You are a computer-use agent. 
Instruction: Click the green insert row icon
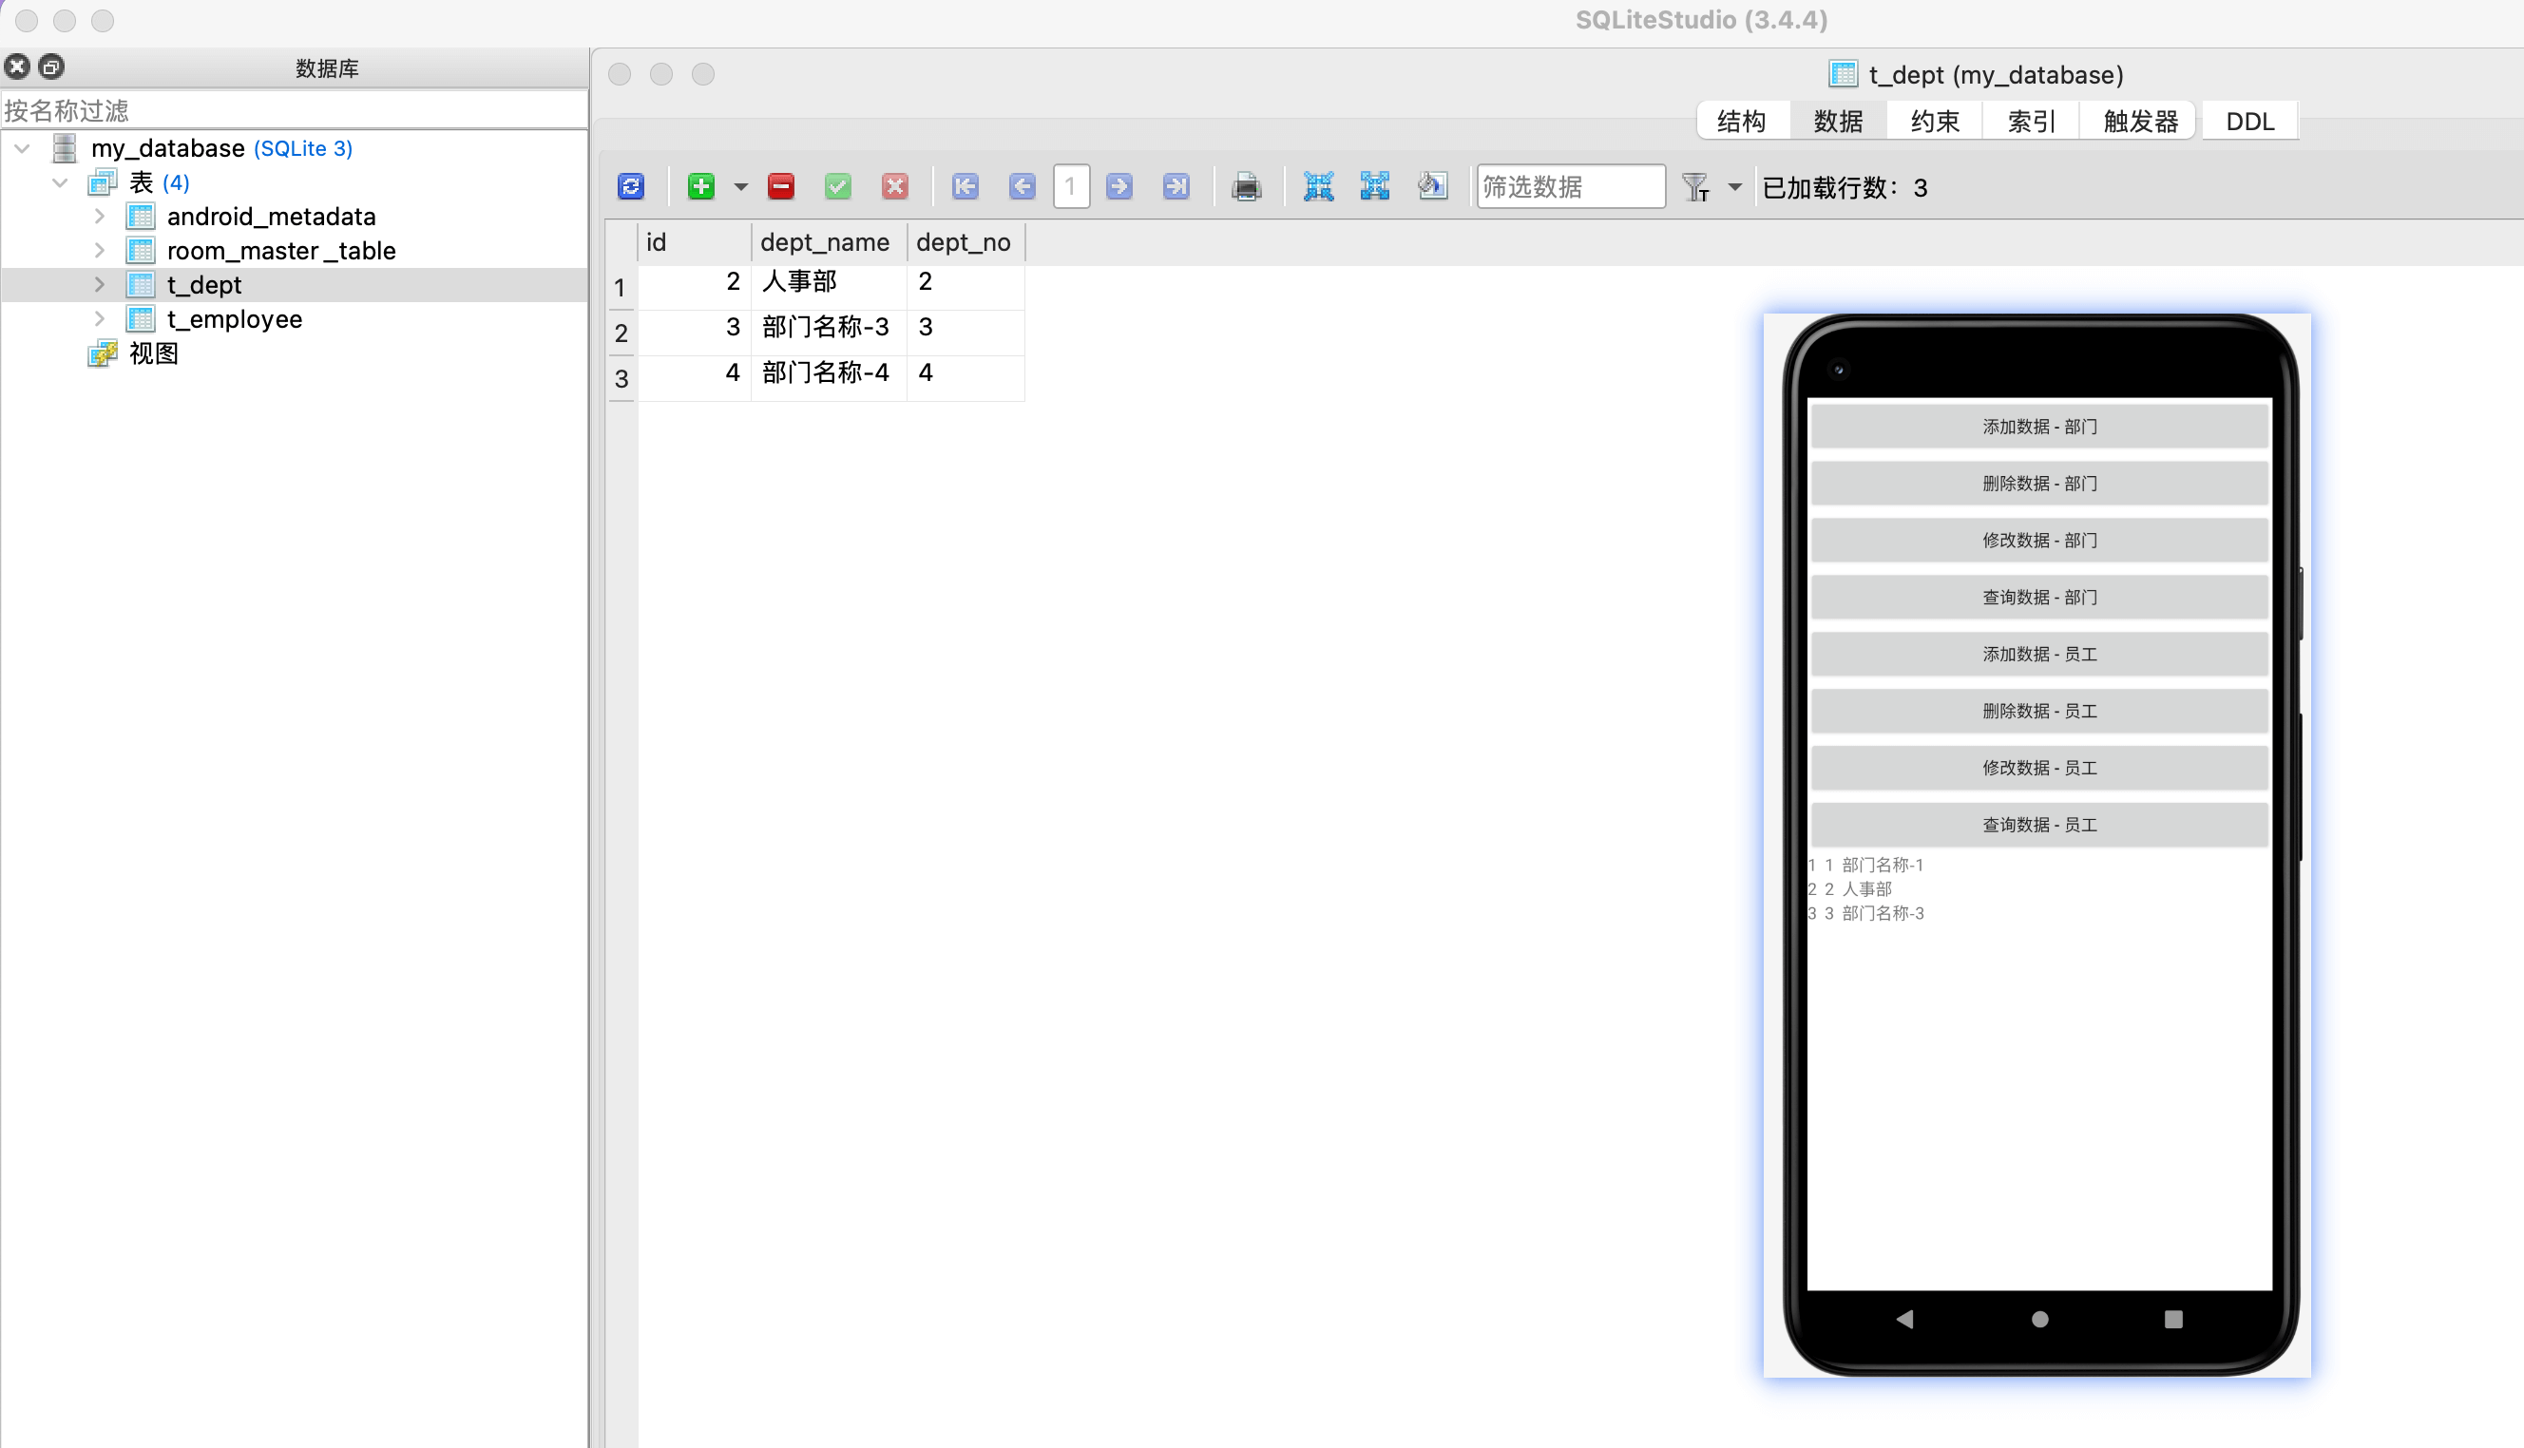[x=701, y=186]
